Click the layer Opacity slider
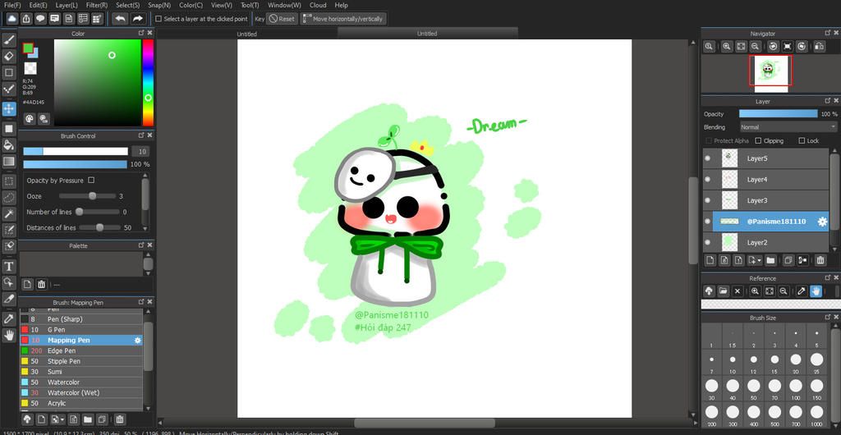 (779, 113)
